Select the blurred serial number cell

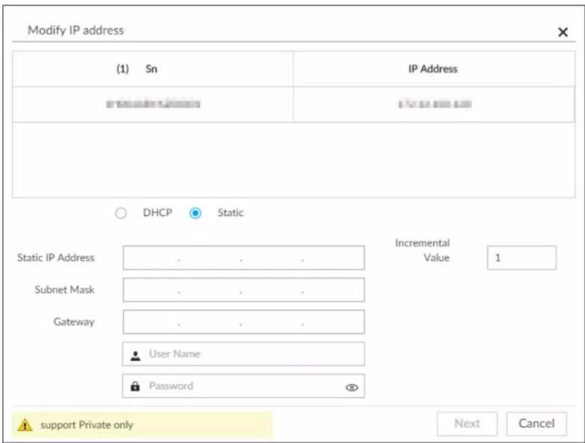click(153, 104)
